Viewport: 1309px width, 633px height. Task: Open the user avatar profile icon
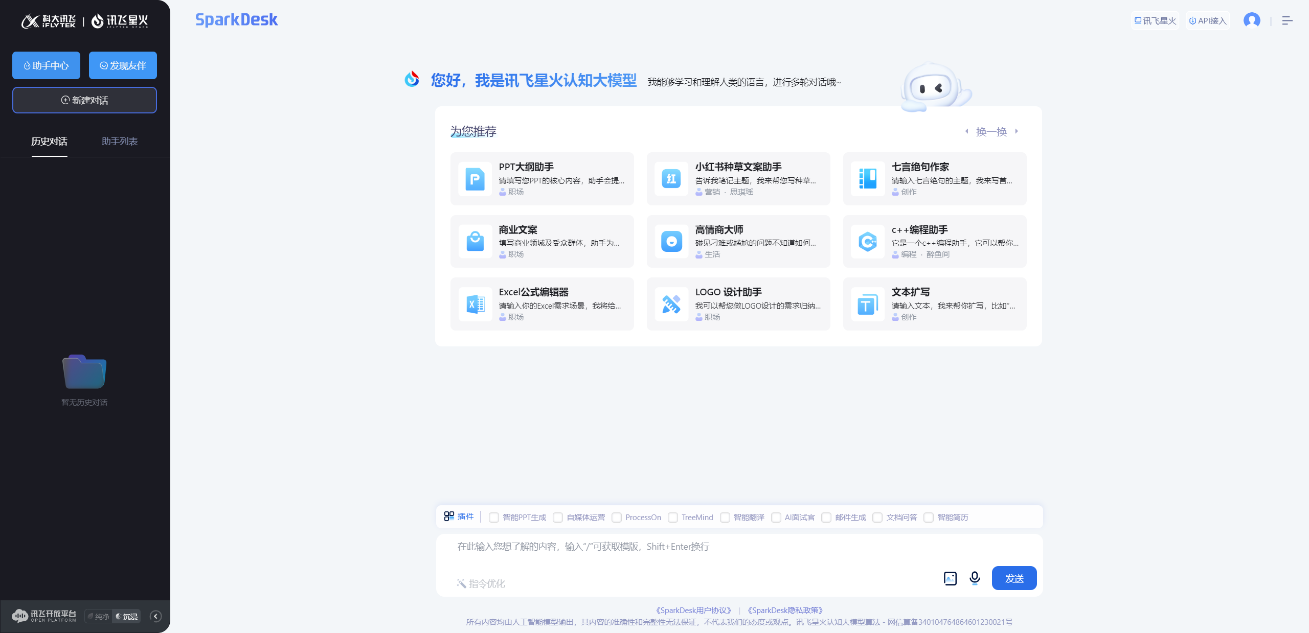(1252, 20)
